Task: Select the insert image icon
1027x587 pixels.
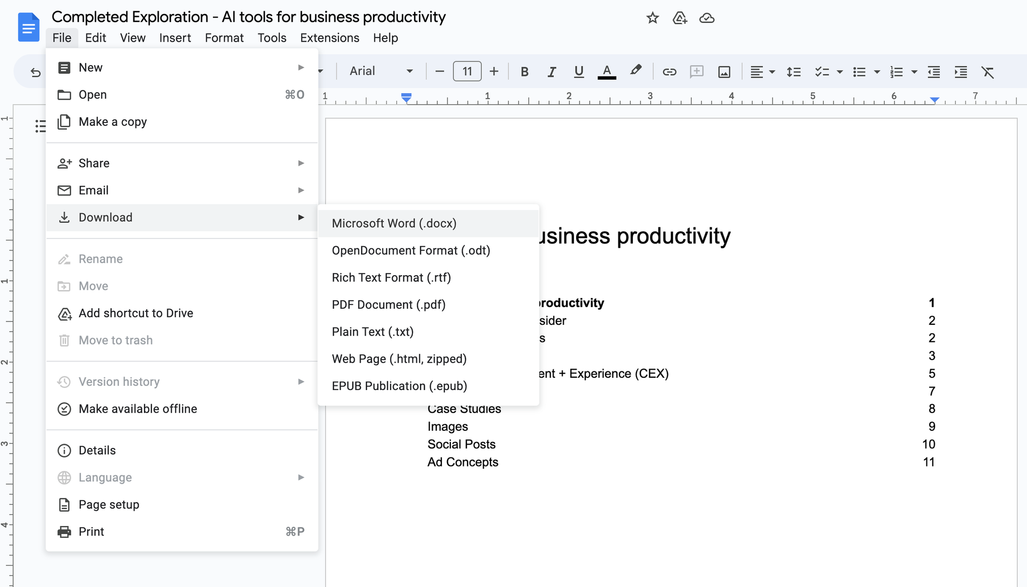Action: point(724,71)
